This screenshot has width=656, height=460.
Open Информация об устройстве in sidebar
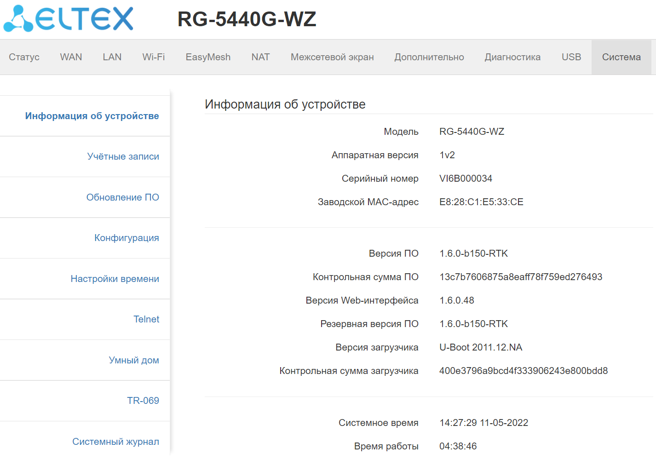point(92,116)
